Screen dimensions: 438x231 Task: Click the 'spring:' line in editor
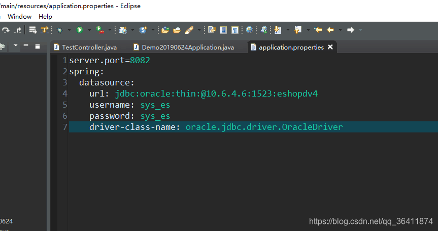(87, 72)
